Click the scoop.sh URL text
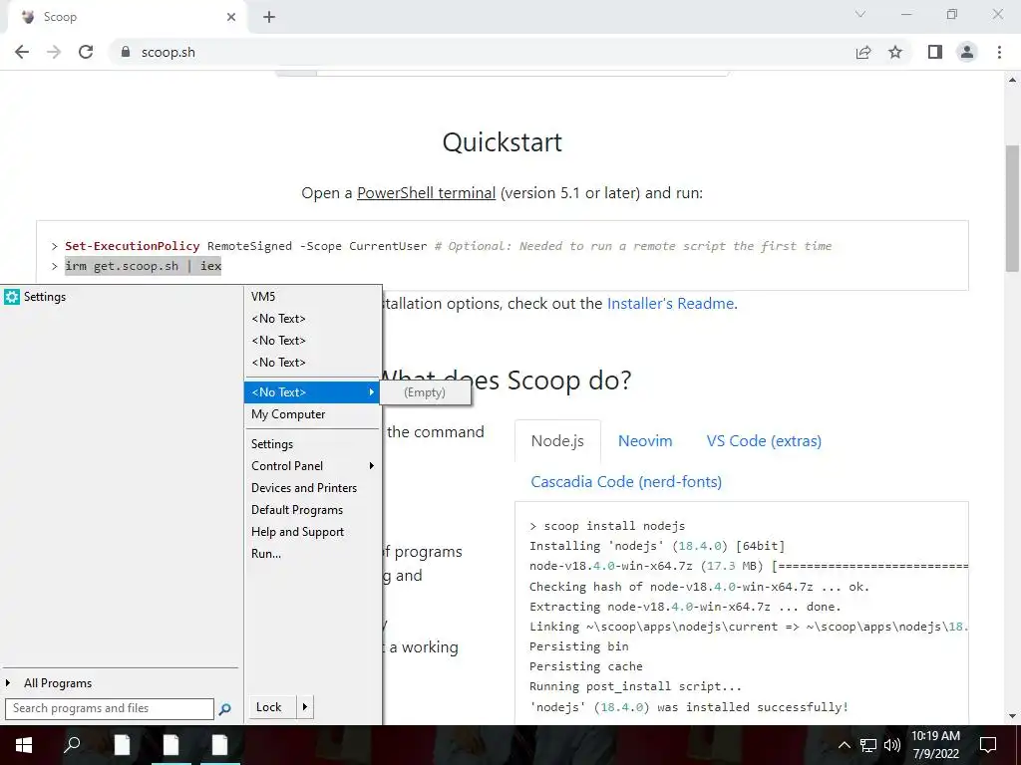Viewport: 1021px width, 765px height. point(168,52)
